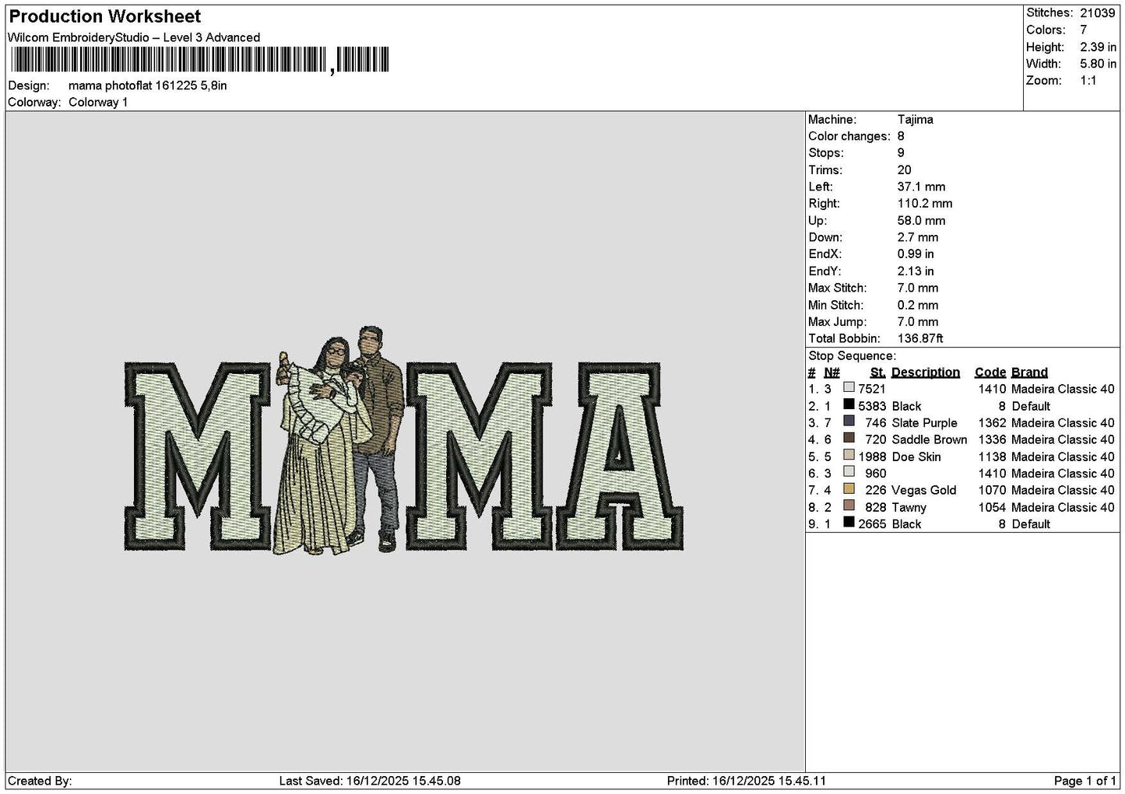The width and height of the screenshot is (1125, 794).
Task: Click the EndX value 0.99 in
Action: 916,254
